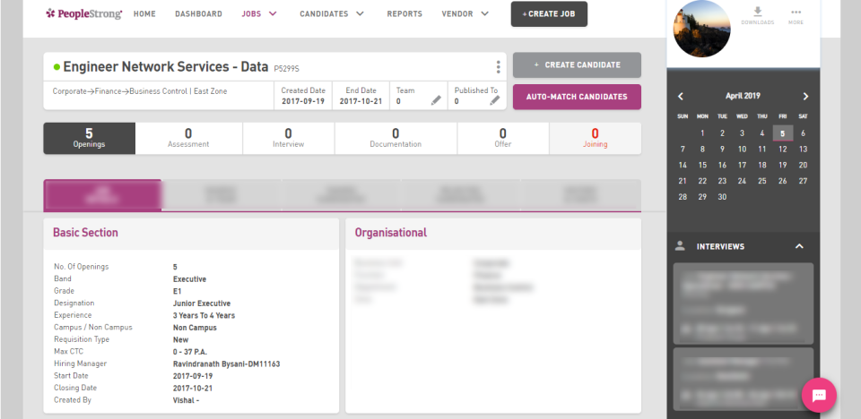
Task: Click the green job status dot
Action: 57,67
